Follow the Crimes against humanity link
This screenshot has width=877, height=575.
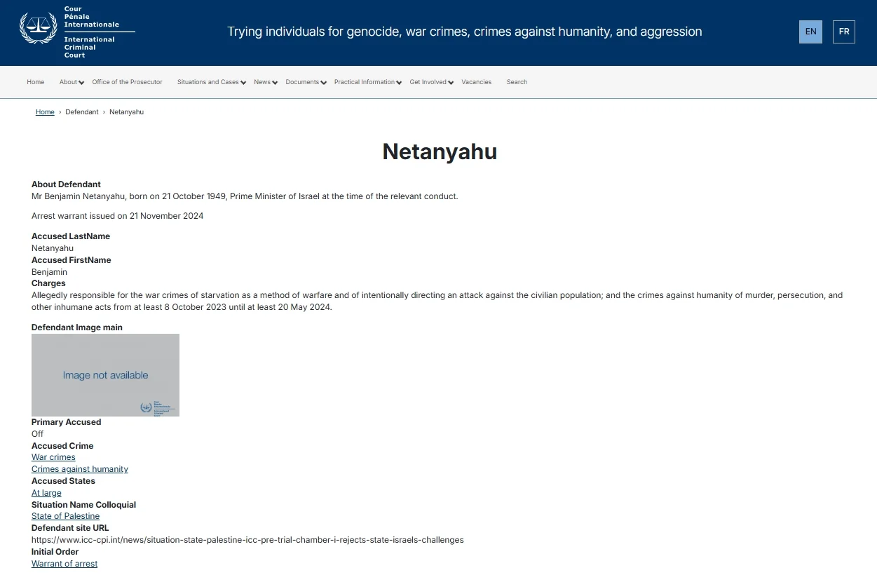(x=79, y=468)
